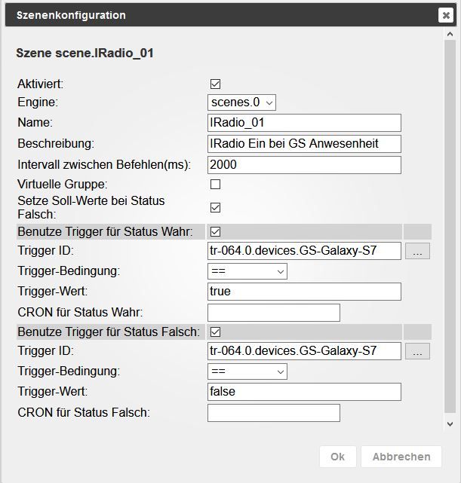Expand Trigger-Bedingung dropdown for Status Wahr

(247, 271)
